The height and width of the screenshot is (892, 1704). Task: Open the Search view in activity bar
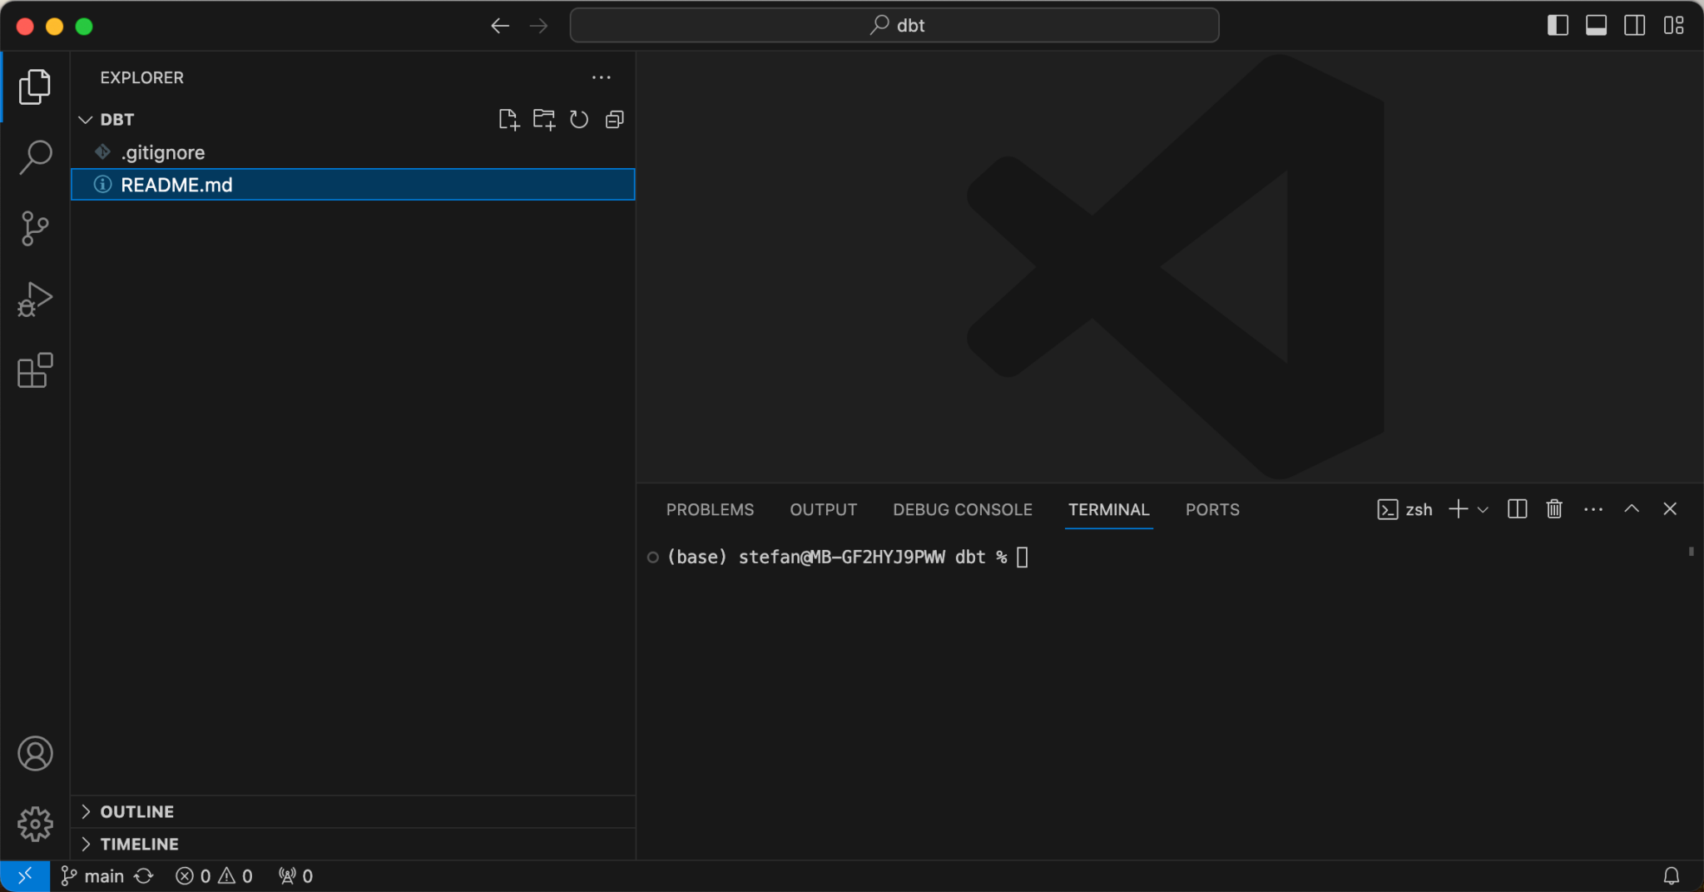click(x=35, y=156)
